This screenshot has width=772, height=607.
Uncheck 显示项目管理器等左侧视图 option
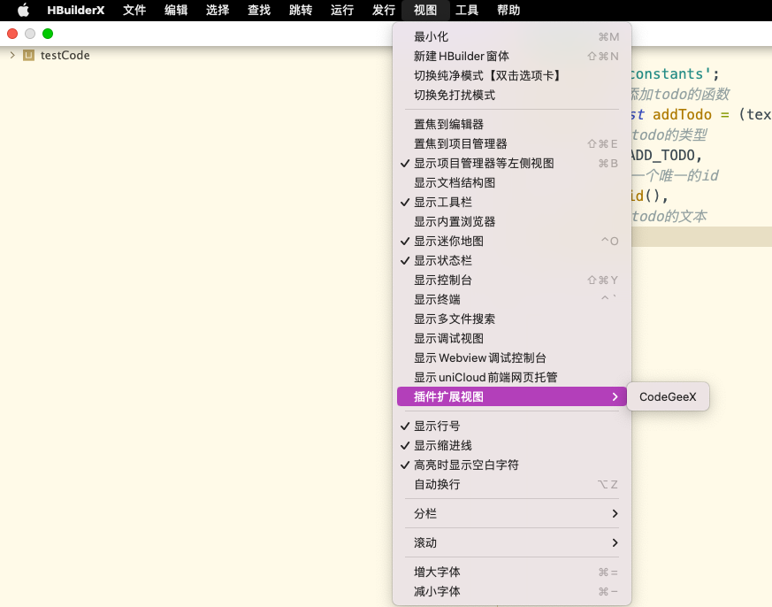pyautogui.click(x=483, y=163)
